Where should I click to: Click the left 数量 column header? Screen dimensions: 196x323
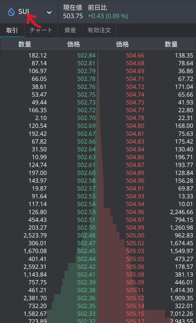tap(25, 44)
